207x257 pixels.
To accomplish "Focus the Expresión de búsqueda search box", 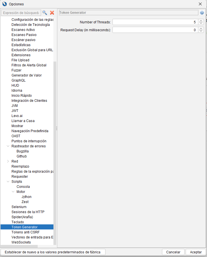I will (x=21, y=13).
